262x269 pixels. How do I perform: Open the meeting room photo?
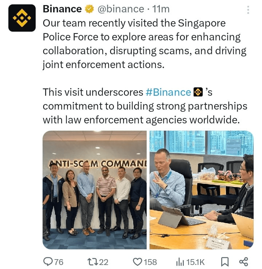coord(202,190)
